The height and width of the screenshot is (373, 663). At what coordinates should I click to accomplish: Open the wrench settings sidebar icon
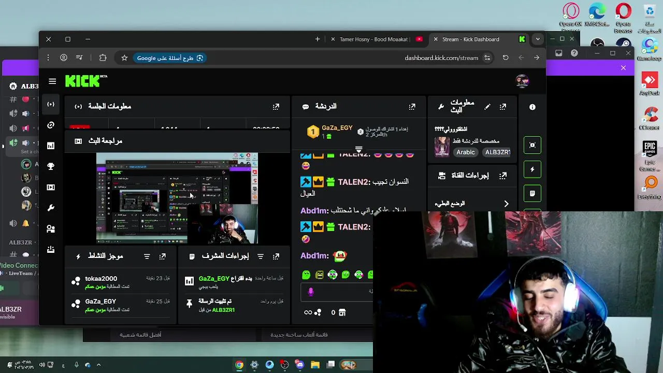pos(51,208)
